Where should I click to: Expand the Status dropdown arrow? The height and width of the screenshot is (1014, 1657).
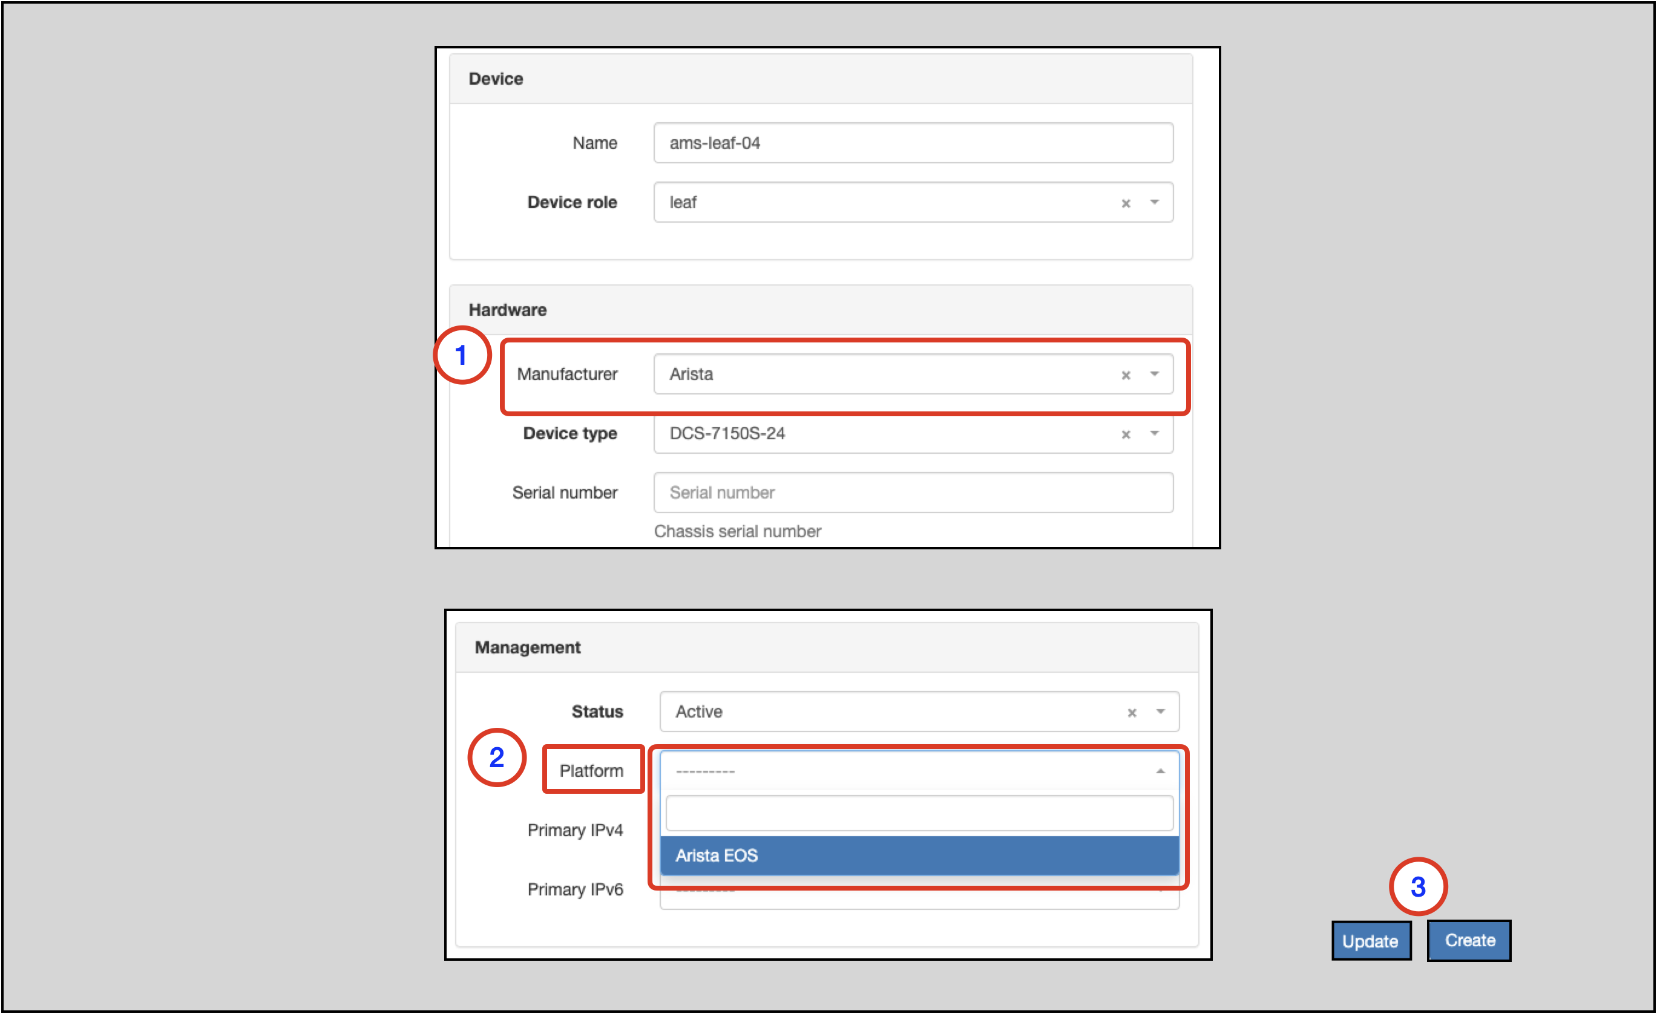click(x=1161, y=711)
